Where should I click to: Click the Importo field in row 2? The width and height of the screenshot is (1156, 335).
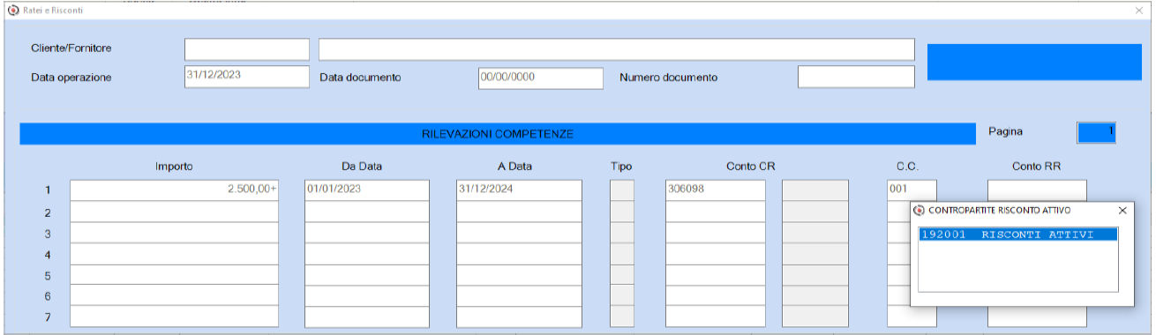pos(174,212)
